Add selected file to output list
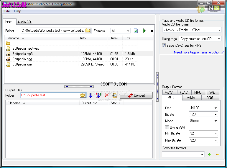 point(91,95)
